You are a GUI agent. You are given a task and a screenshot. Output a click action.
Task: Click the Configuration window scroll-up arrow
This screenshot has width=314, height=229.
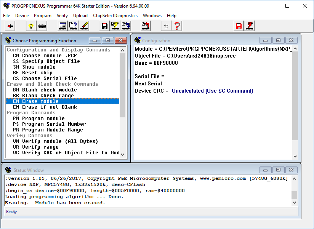pyautogui.click(x=295, y=49)
